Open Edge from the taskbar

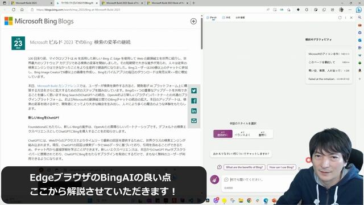pyautogui.click(x=266, y=200)
